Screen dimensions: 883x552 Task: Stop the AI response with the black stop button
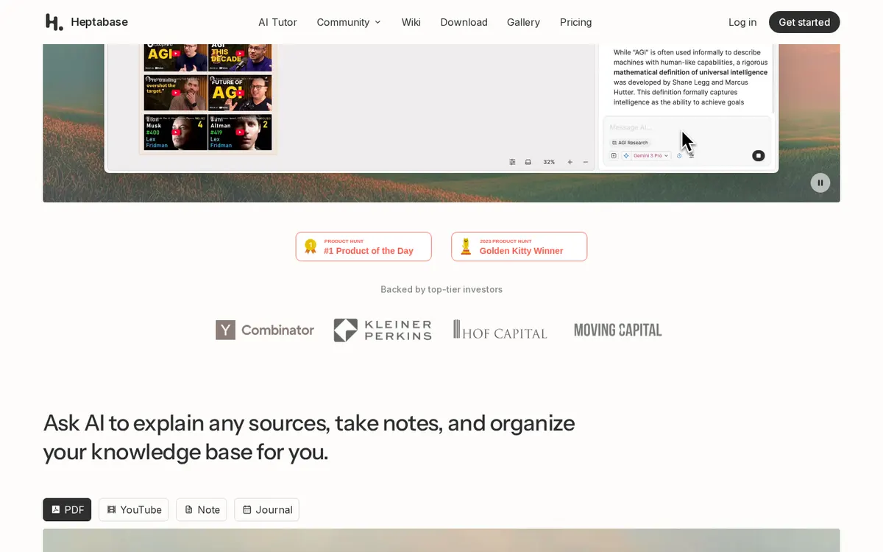(759, 155)
